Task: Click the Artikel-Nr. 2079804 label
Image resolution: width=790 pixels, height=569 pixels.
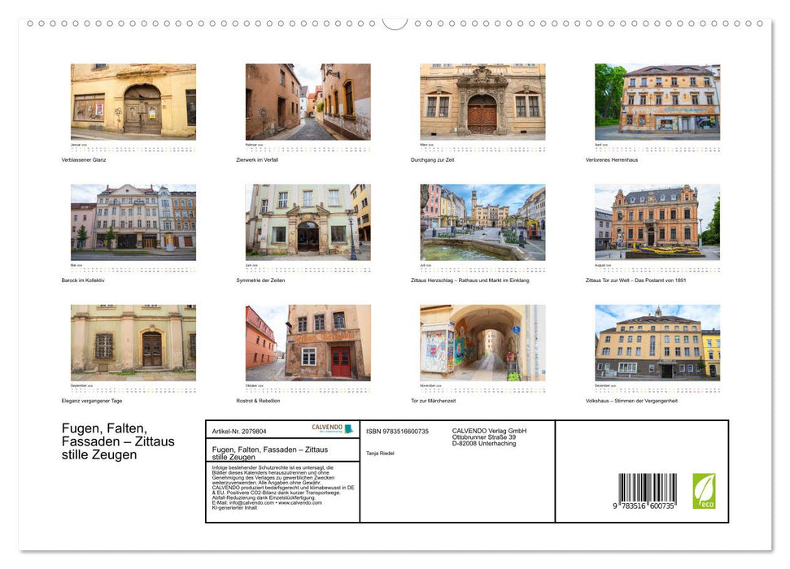Action: point(239,431)
